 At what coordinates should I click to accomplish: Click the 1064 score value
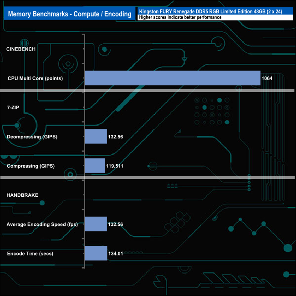click(x=267, y=78)
